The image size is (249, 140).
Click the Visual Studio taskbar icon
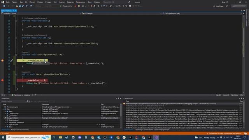coord(156,137)
